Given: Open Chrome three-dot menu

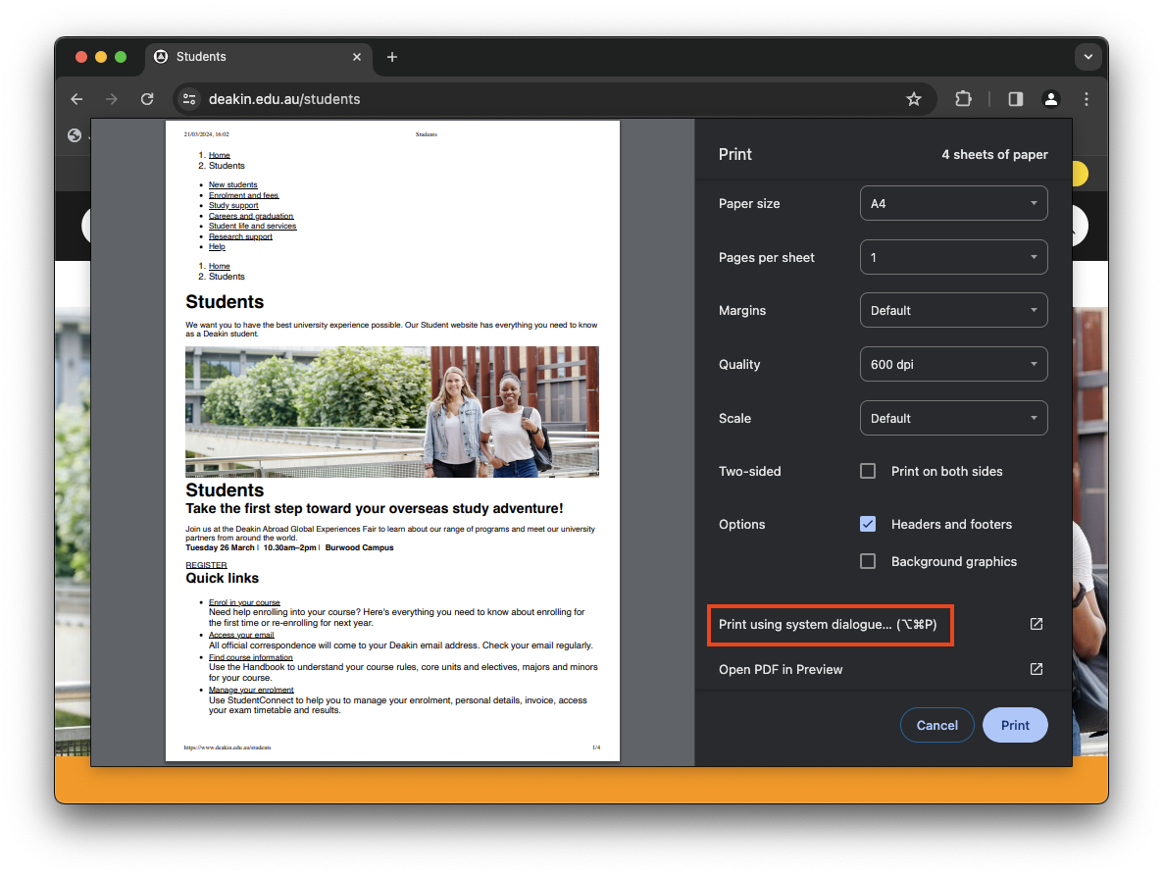Looking at the screenshot, I should coord(1087,99).
